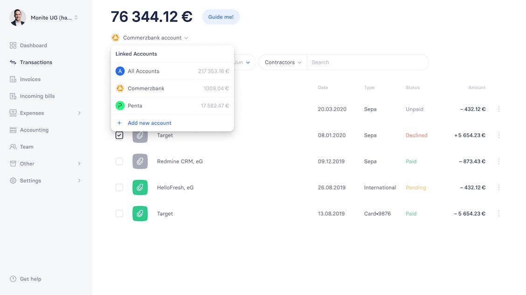Click Get help link
The height and width of the screenshot is (295, 526).
30,279
